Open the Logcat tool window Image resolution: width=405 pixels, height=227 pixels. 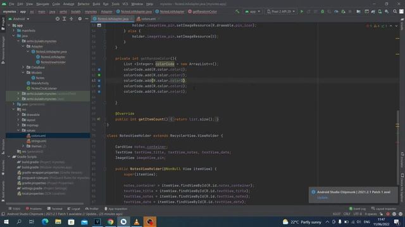click(x=74, y=209)
